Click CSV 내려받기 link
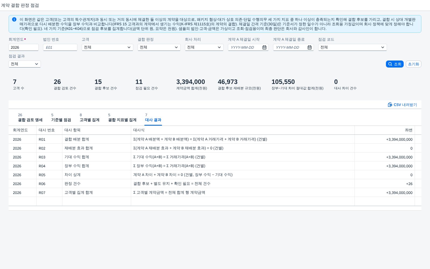Screen dimensions: 430x269 402,105
